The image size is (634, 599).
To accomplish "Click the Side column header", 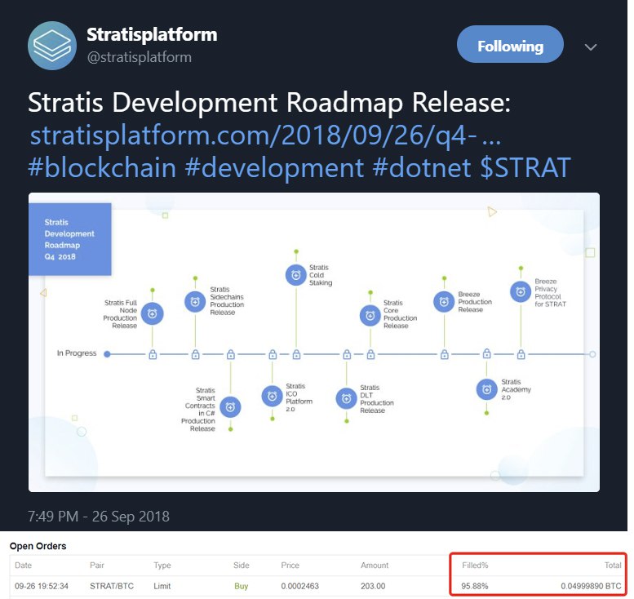I will tap(241, 565).
